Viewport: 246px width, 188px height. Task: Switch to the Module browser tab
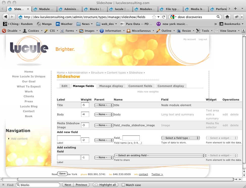[x=44, y=9]
